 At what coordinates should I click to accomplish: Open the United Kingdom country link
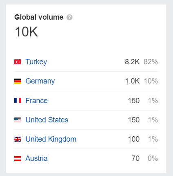pos(51,140)
